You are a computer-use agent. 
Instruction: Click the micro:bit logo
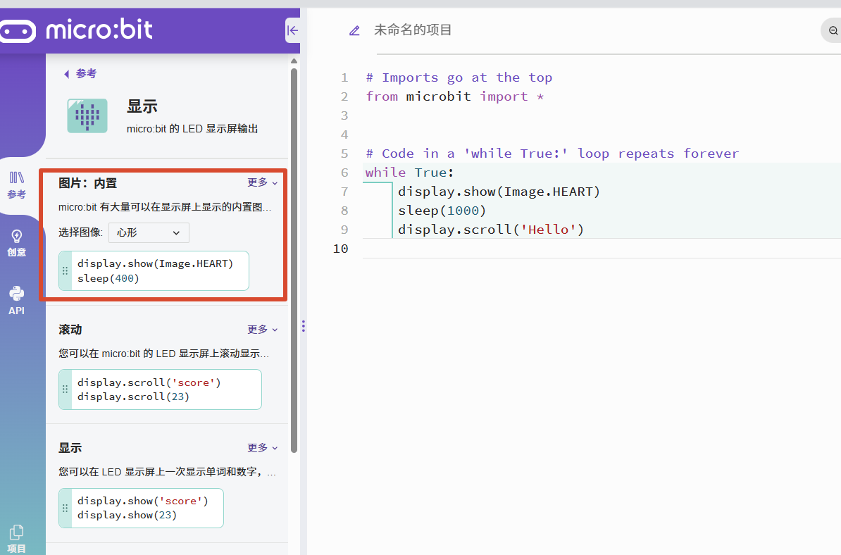[x=76, y=30]
